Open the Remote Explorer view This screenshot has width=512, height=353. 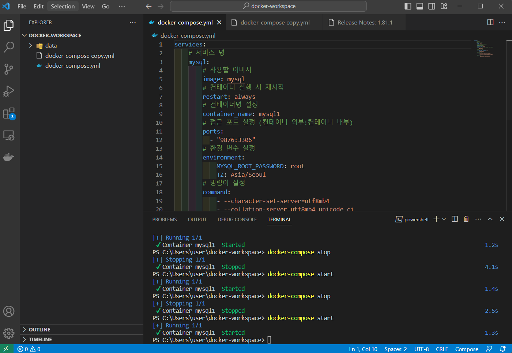(9, 135)
